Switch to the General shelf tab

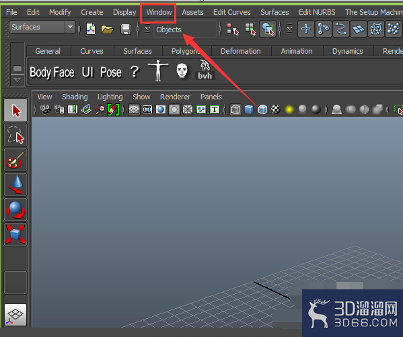(48, 51)
